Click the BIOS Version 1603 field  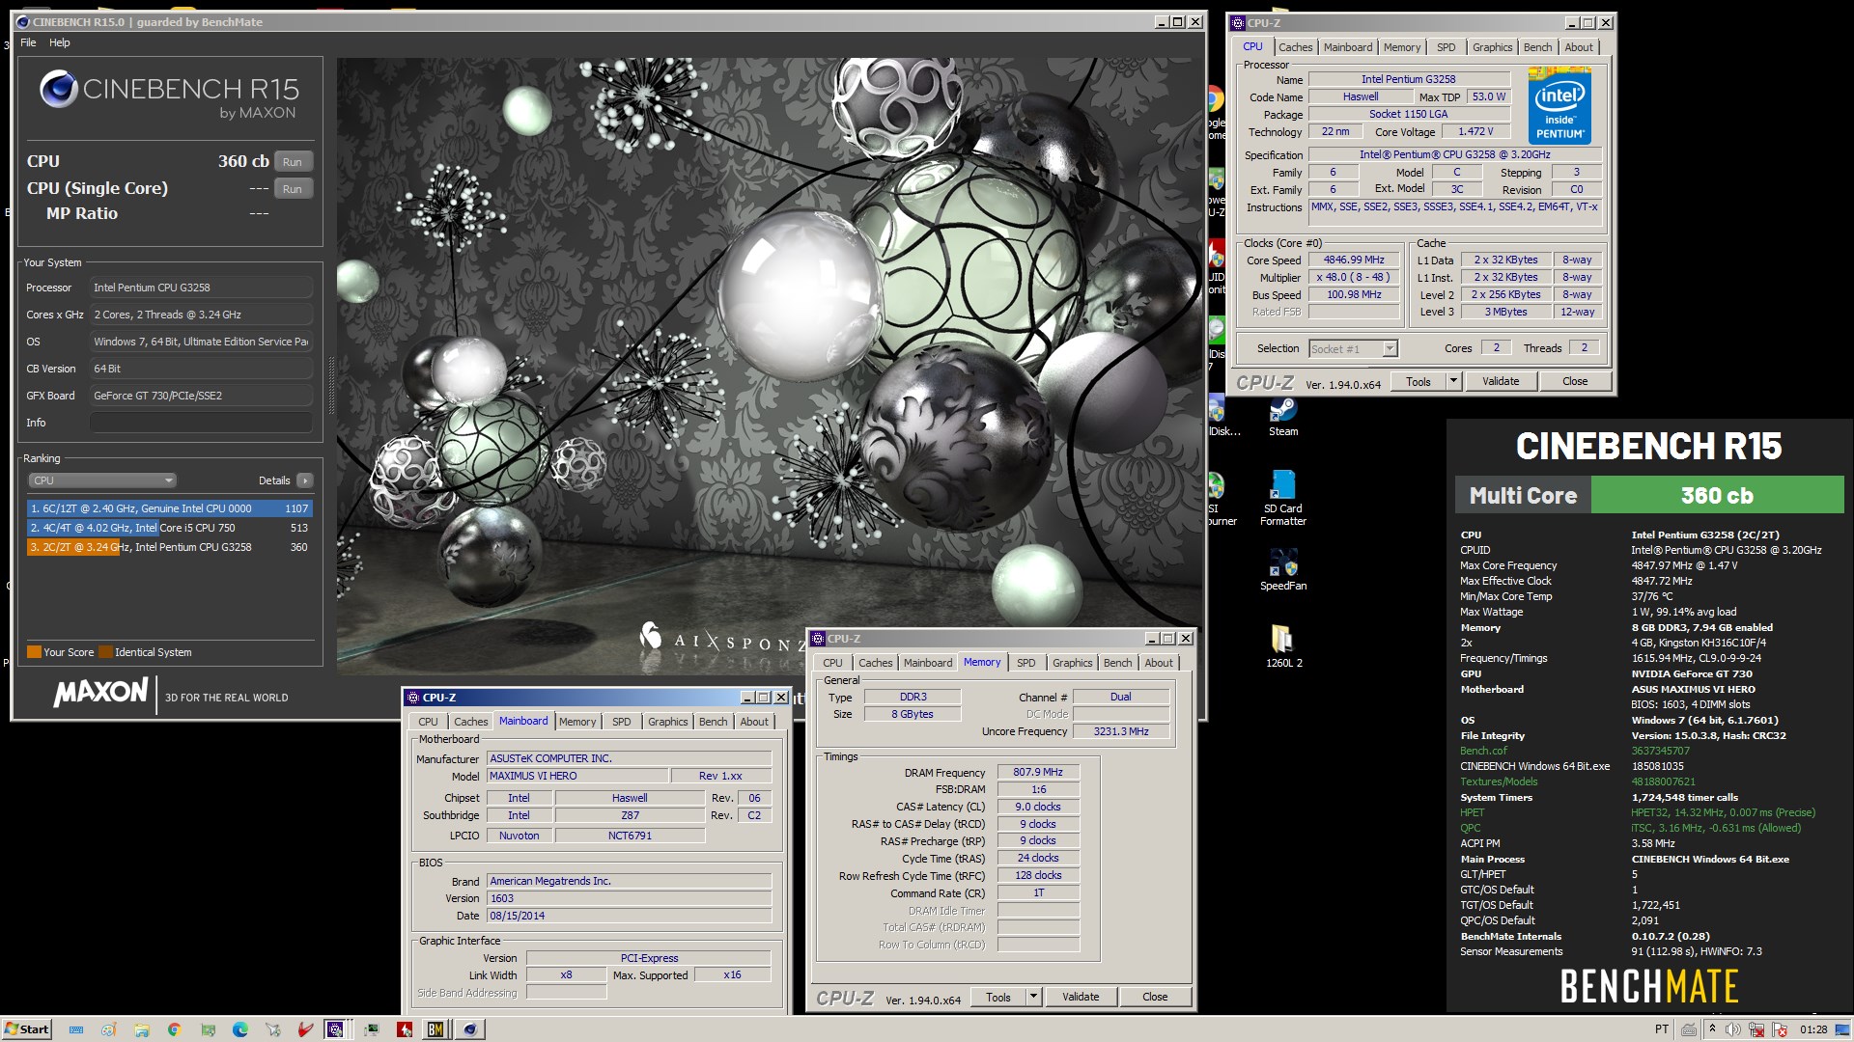629,898
